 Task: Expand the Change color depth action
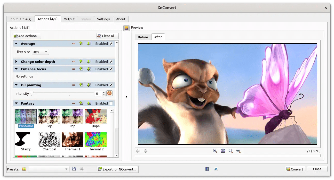point(16,62)
